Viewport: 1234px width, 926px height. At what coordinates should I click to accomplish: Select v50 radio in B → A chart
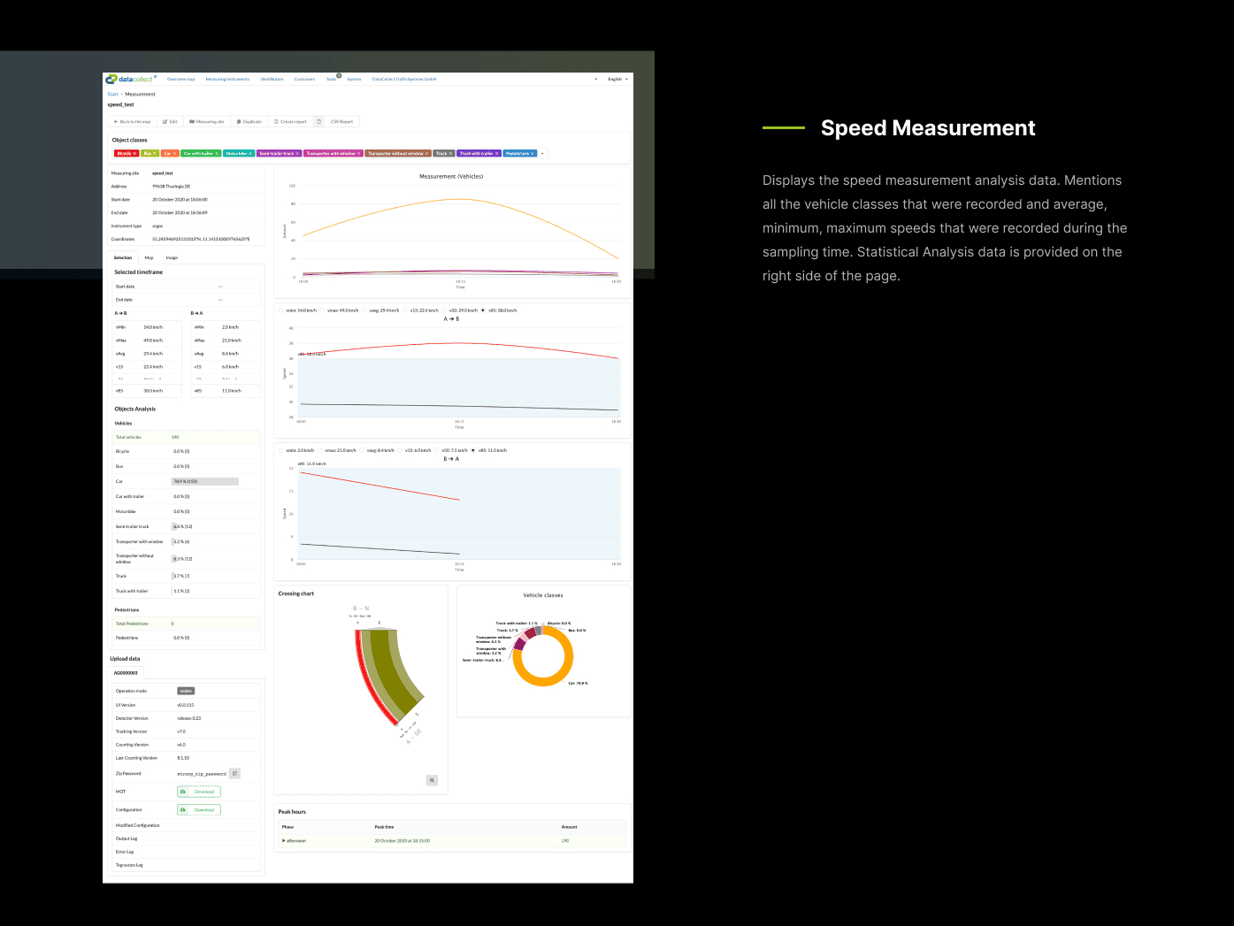[437, 450]
